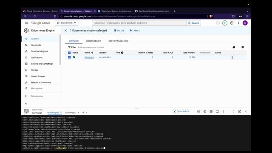
Task: Bookmark this page icon in address bar
Action: [55, 16]
